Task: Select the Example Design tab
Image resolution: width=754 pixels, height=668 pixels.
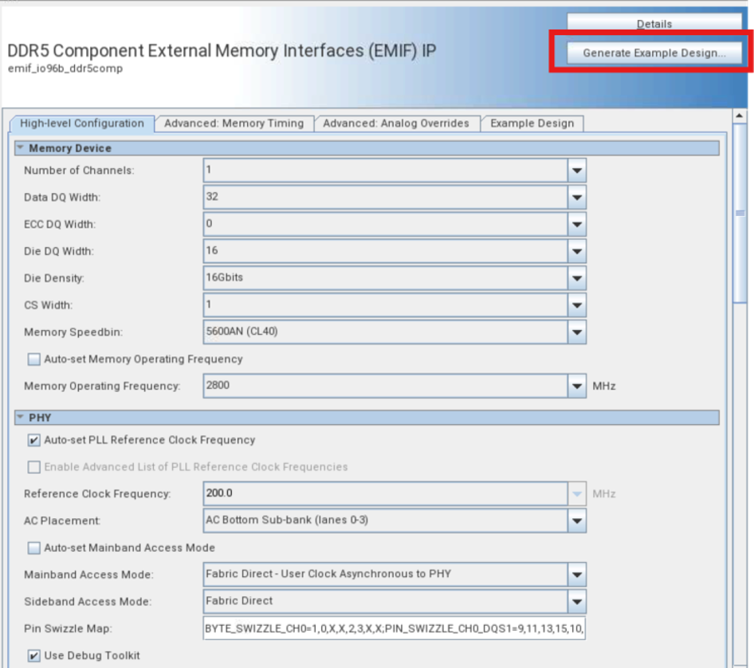Action: pyautogui.click(x=532, y=124)
